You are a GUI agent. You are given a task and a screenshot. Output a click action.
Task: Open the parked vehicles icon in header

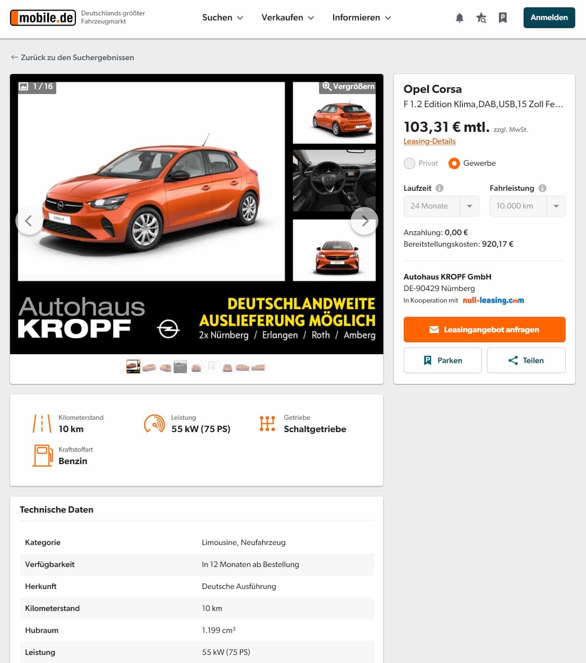(502, 18)
